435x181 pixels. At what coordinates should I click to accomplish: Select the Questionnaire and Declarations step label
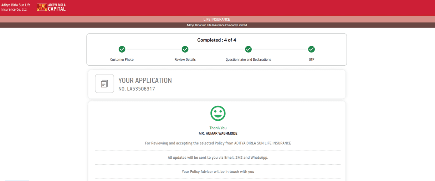pyautogui.click(x=248, y=60)
